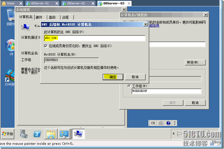The image size is (224, 149).
Task: Open the control panel taskbar icon
Action: point(64,134)
